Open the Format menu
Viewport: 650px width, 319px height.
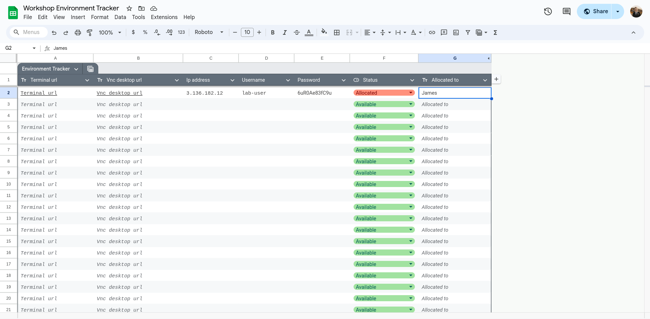[x=100, y=17]
